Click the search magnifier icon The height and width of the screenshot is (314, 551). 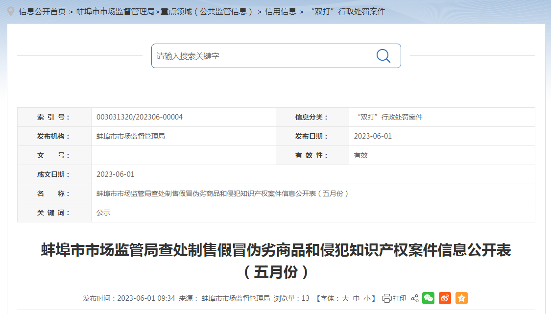tap(383, 56)
